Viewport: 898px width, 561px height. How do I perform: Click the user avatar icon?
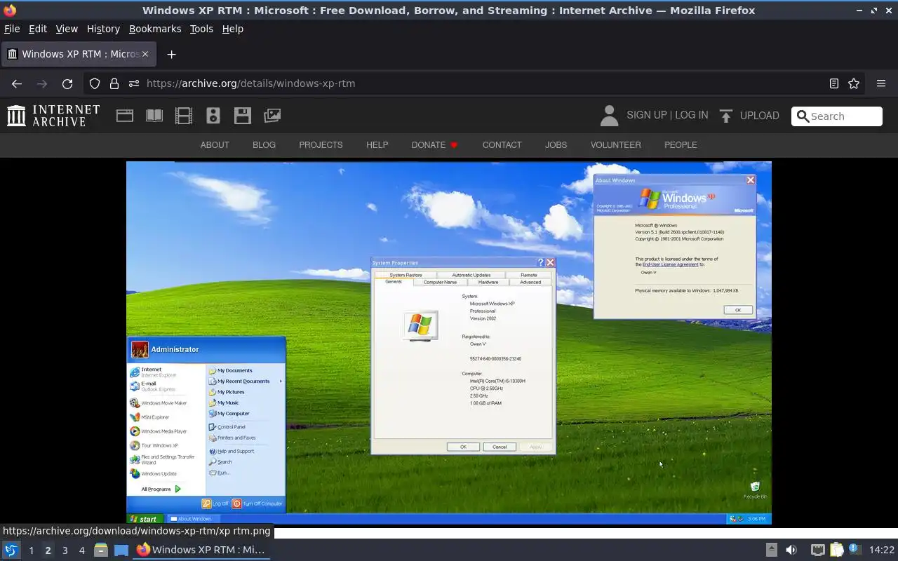[609, 116]
